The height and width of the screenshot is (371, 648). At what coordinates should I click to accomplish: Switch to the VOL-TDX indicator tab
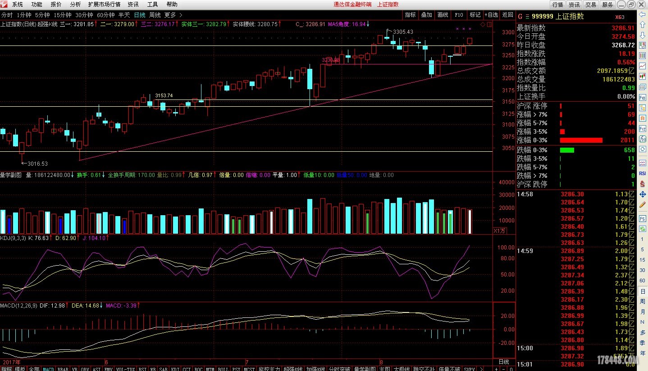click(125, 369)
